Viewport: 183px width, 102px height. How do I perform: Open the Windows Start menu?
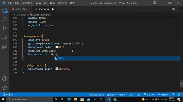(3, 99)
